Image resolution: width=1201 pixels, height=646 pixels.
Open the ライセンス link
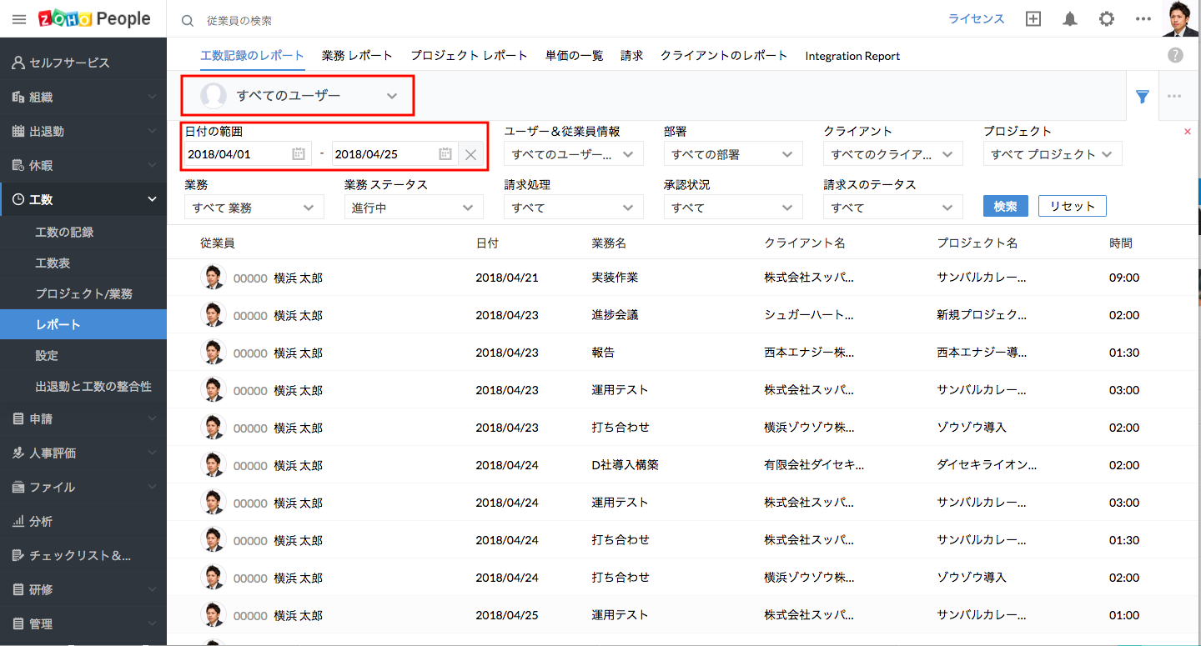[976, 19]
